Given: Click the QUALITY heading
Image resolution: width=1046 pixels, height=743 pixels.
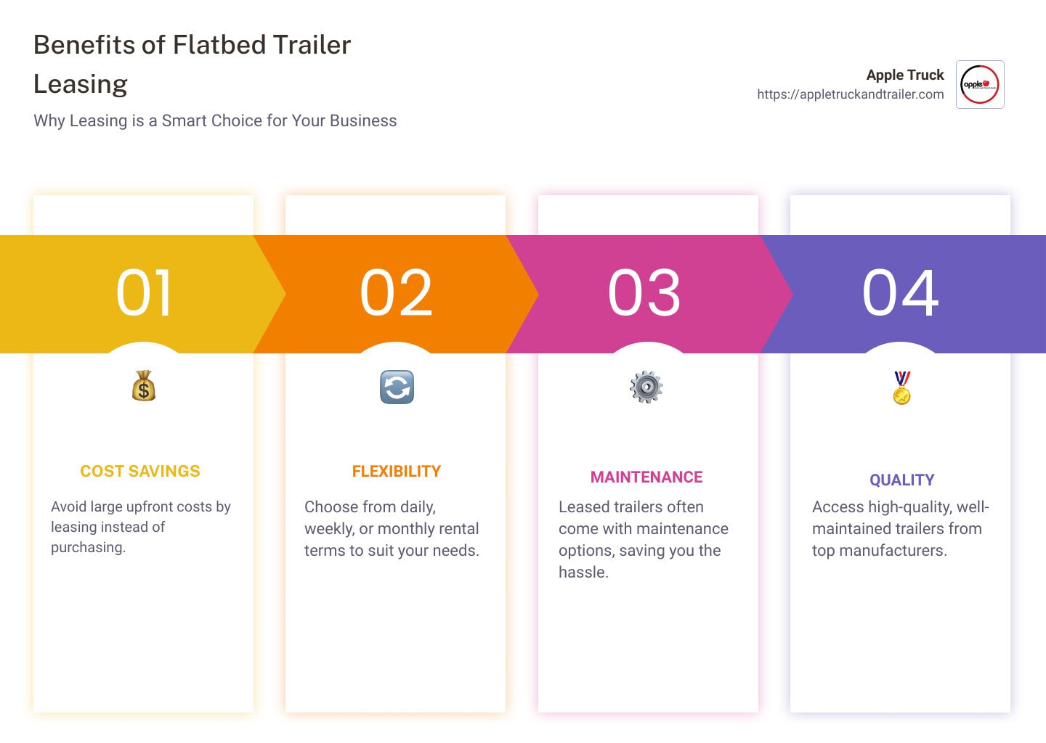Looking at the screenshot, I should [x=902, y=480].
